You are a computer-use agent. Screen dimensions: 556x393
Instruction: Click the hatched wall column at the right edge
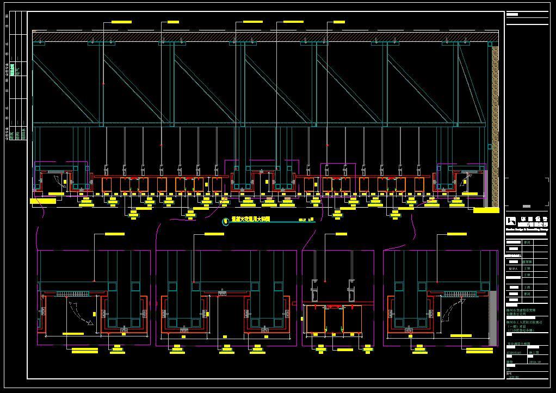[x=496, y=126]
